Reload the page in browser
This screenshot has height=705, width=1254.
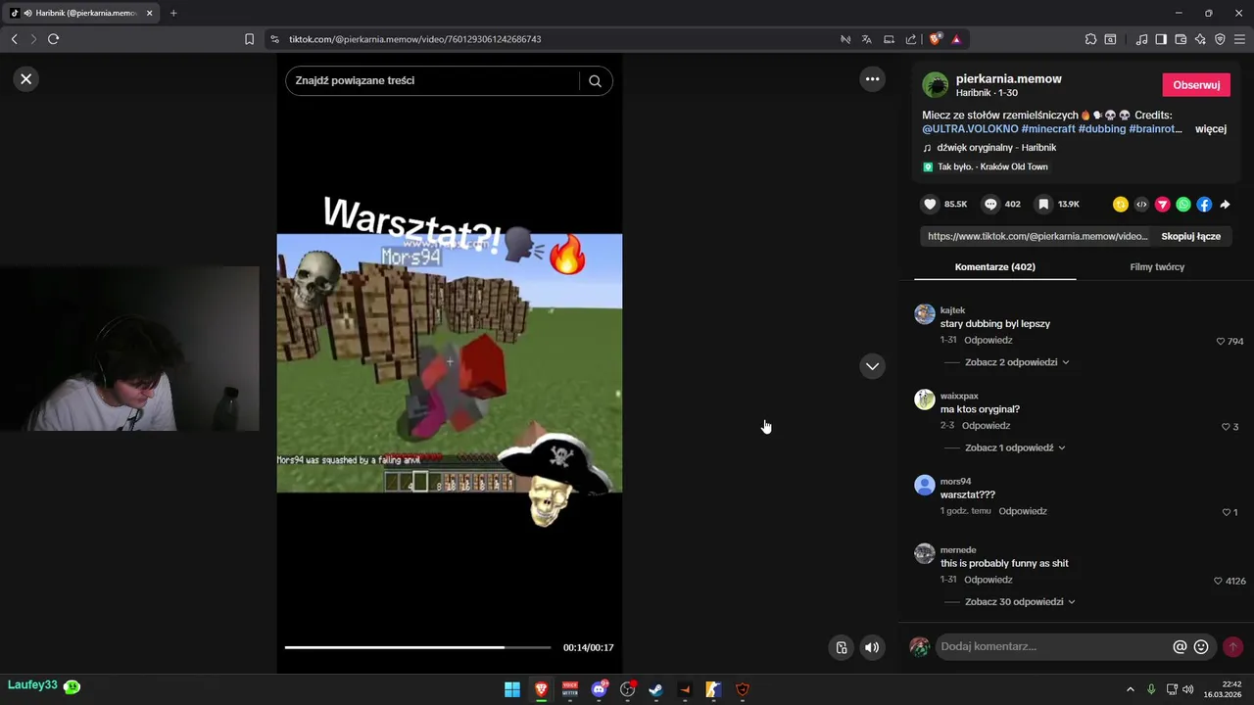coord(53,39)
